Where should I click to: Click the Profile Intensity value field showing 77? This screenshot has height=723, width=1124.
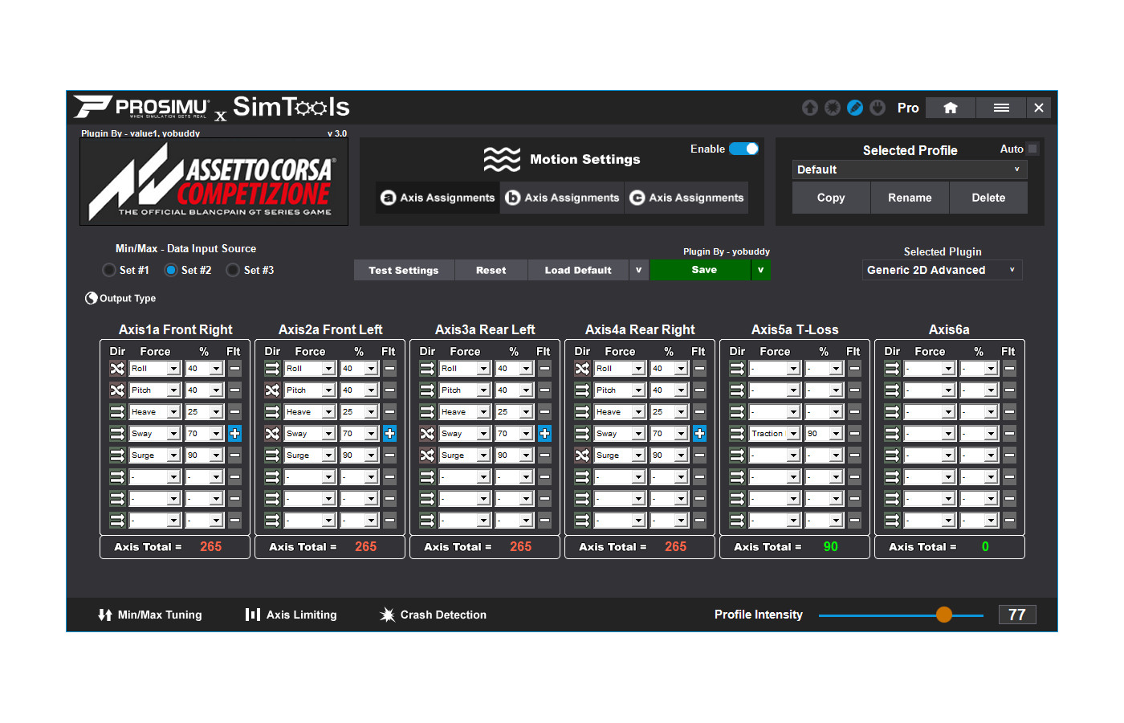(x=1017, y=615)
